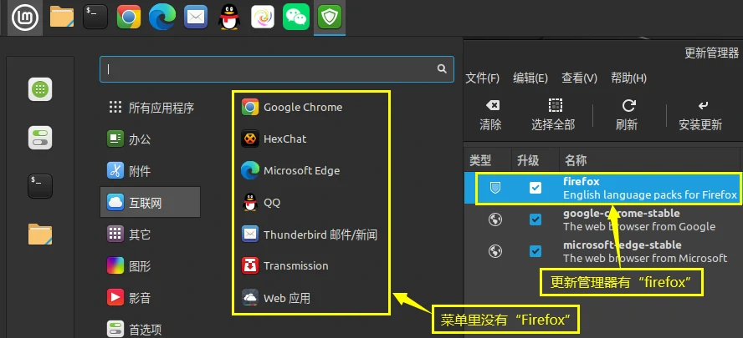Uncheck the microsoft-edge-stable upgrade checkbox

pos(535,251)
